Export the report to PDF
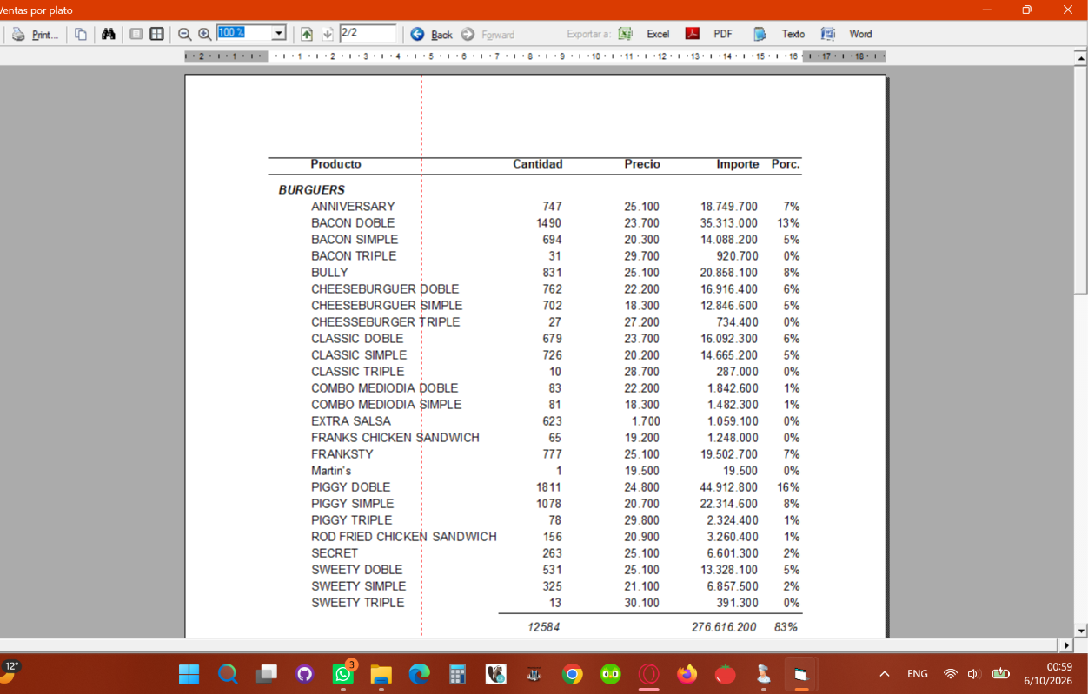The width and height of the screenshot is (1088, 694). (723, 34)
